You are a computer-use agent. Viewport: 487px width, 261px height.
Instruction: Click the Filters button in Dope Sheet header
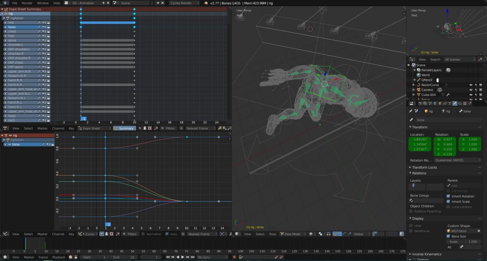click(170, 128)
